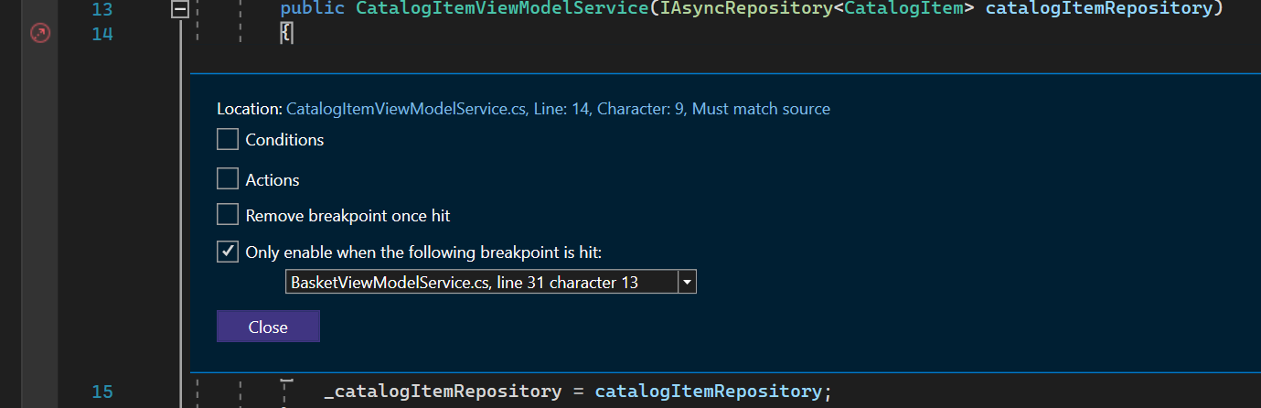Click the dependent breakpoint dropdown arrow button
This screenshot has height=408, width=1261.
point(687,283)
